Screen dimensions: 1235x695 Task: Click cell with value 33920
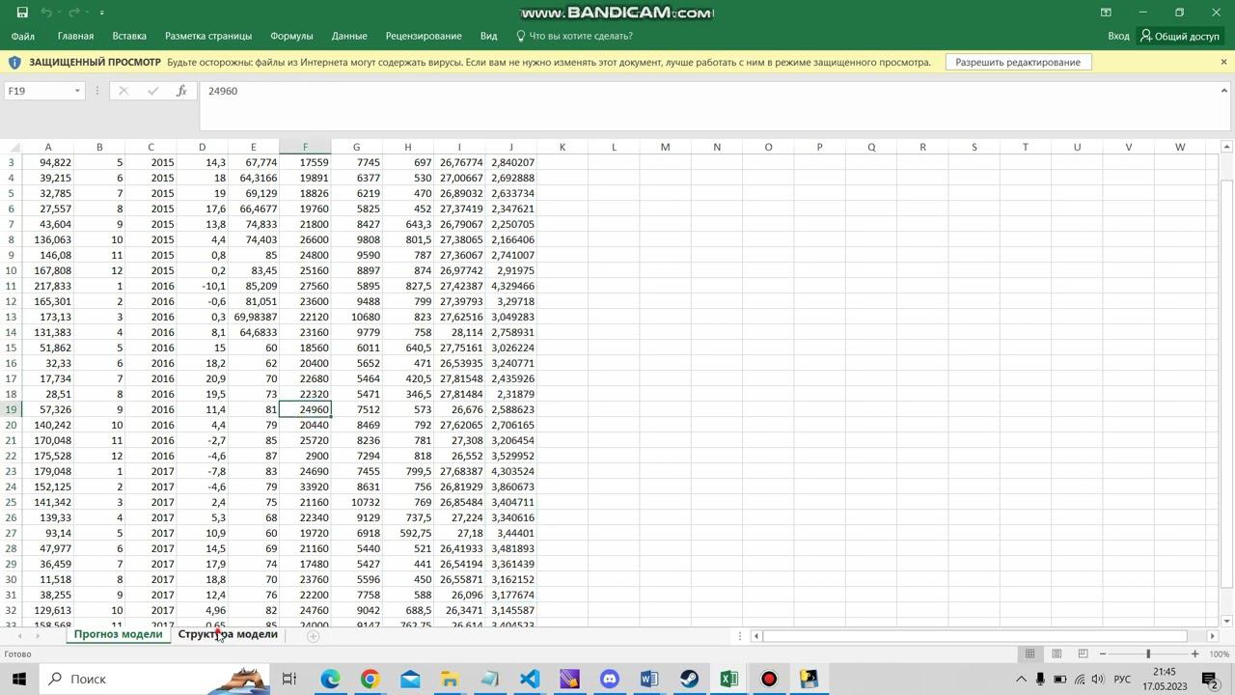(x=305, y=486)
